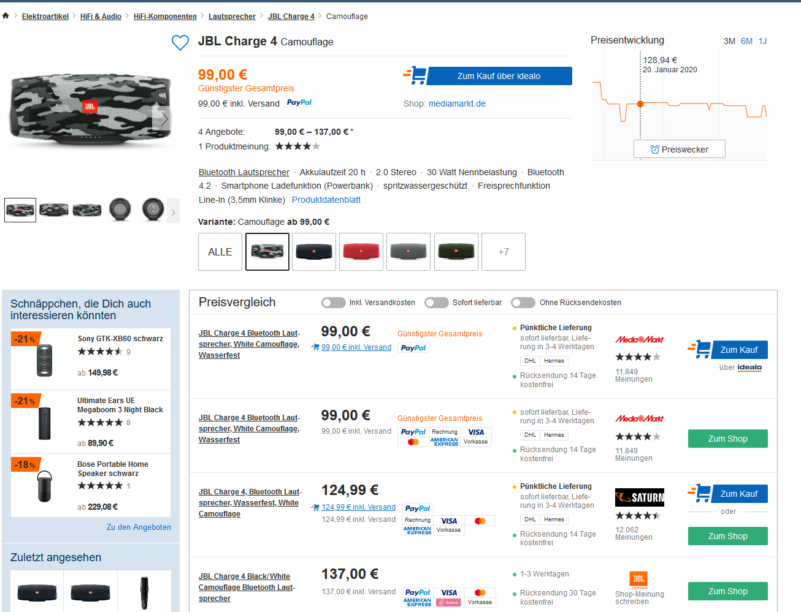The width and height of the screenshot is (801, 612).
Task: Click the JBL shop logo in last offer
Action: (638, 579)
